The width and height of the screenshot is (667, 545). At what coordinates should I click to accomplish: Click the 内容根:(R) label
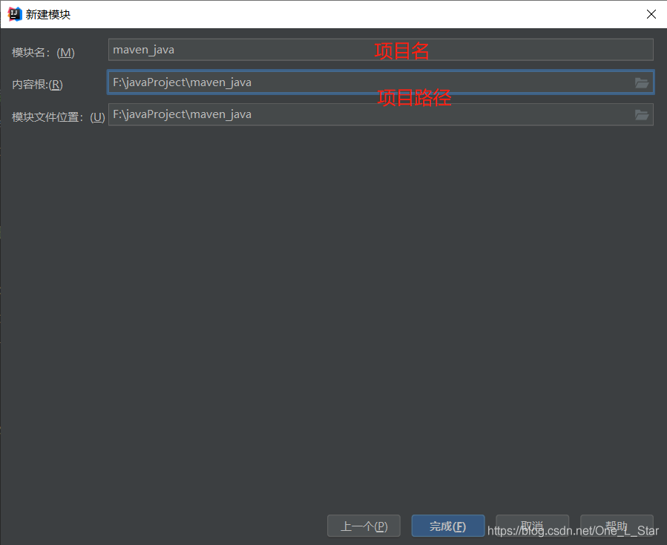coord(37,85)
